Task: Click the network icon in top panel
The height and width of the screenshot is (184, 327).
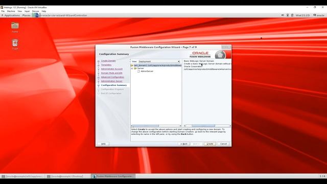Action: tap(288, 15)
